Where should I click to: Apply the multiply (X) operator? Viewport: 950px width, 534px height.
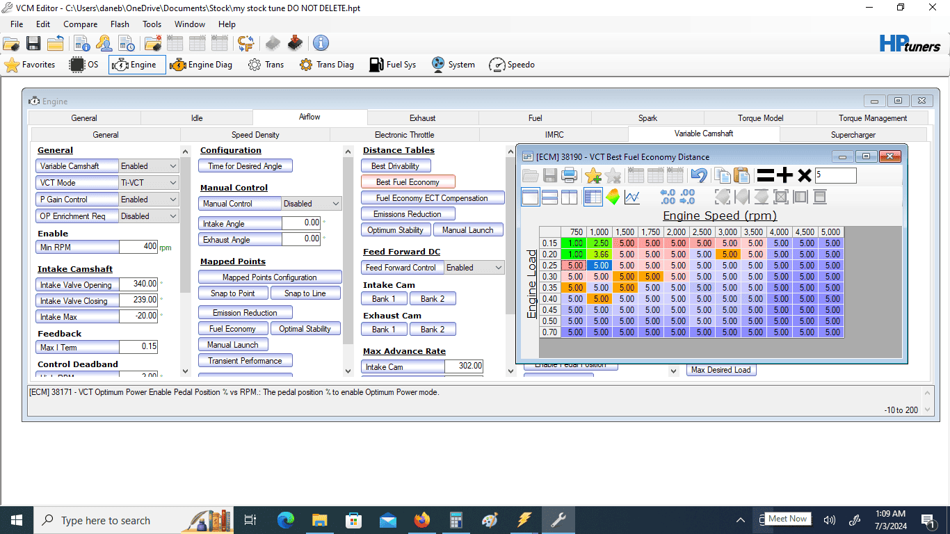coord(804,175)
